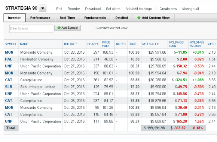Open the Real-Time tab
217x142 pixels.
pyautogui.click(x=67, y=18)
